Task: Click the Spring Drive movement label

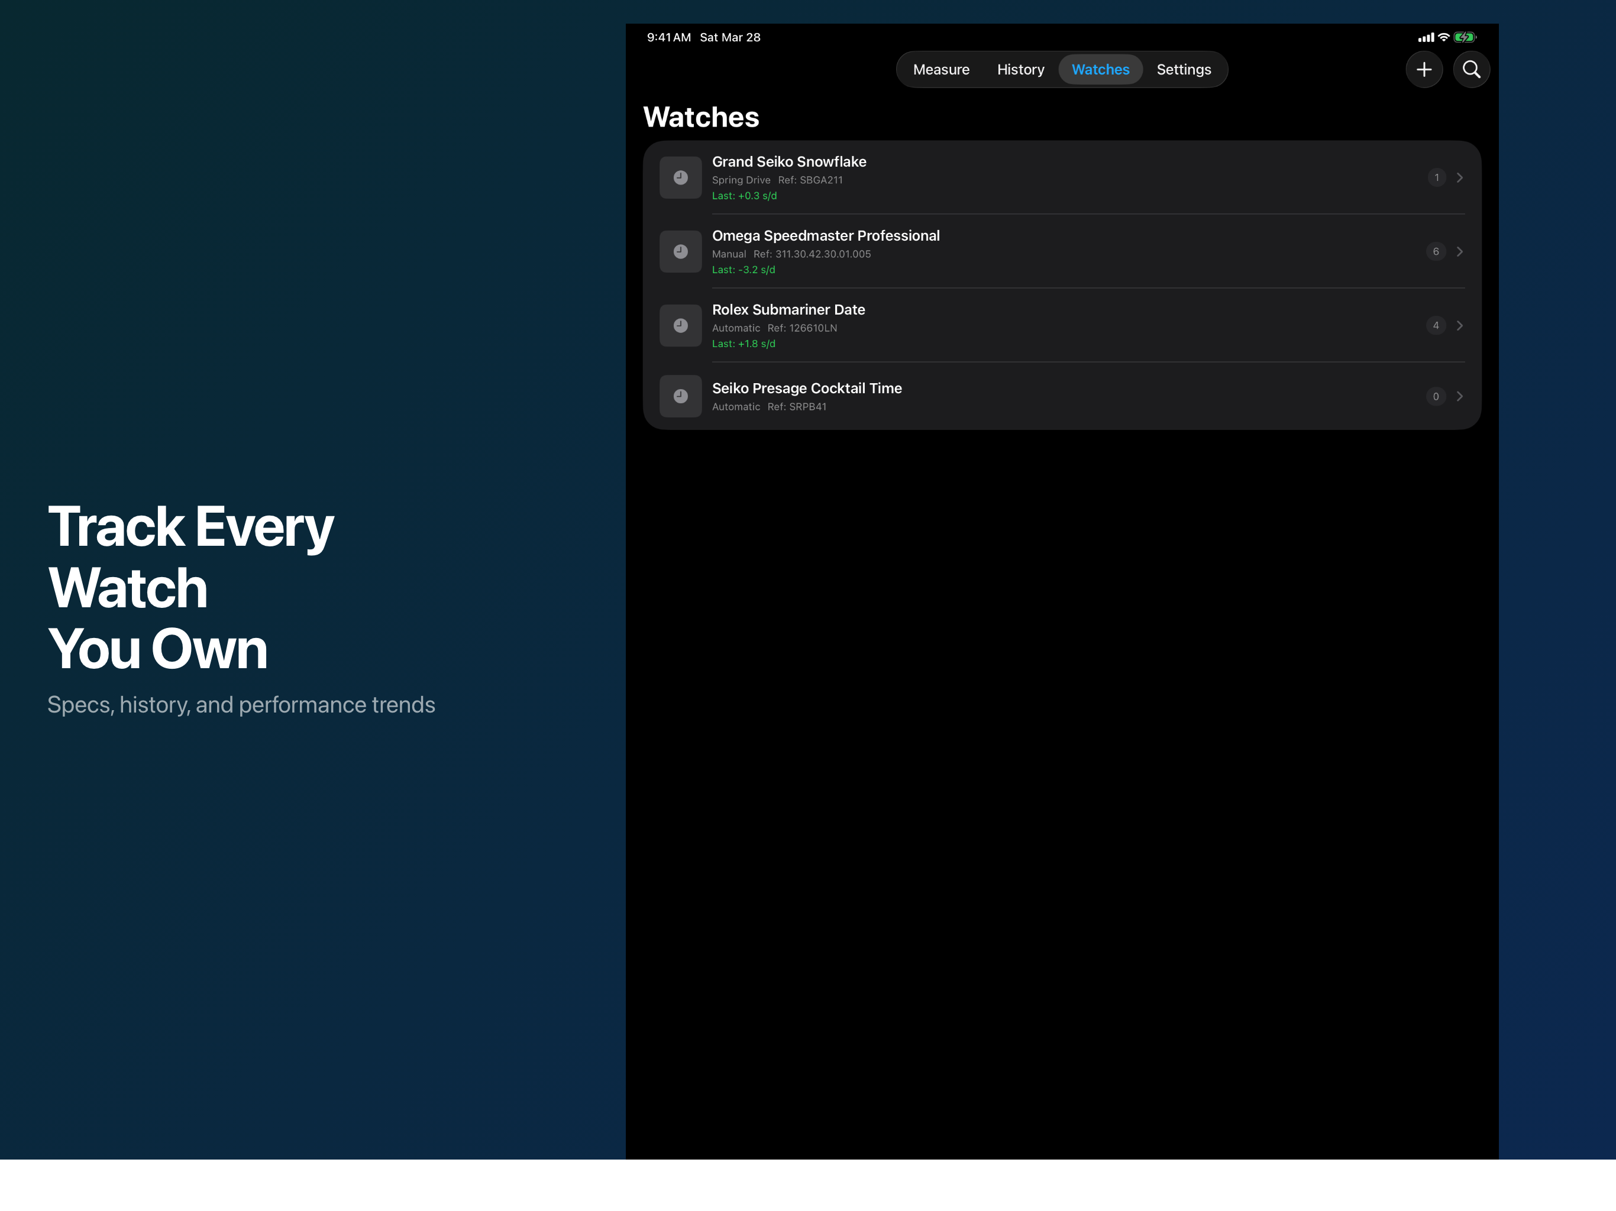Action: pyautogui.click(x=741, y=180)
